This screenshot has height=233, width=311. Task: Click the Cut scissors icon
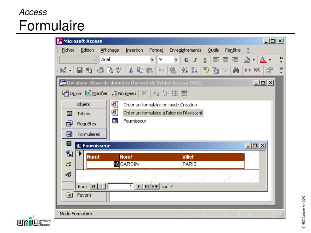pos(131,70)
